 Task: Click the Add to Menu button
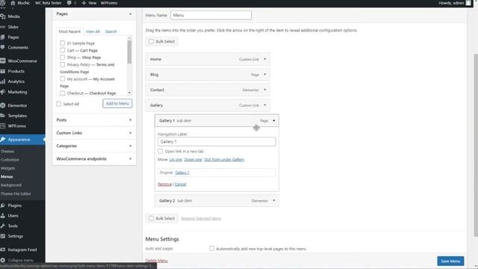(117, 103)
